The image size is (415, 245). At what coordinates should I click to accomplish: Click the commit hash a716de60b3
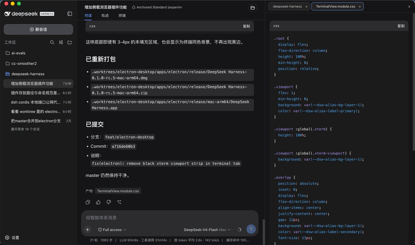(123, 146)
